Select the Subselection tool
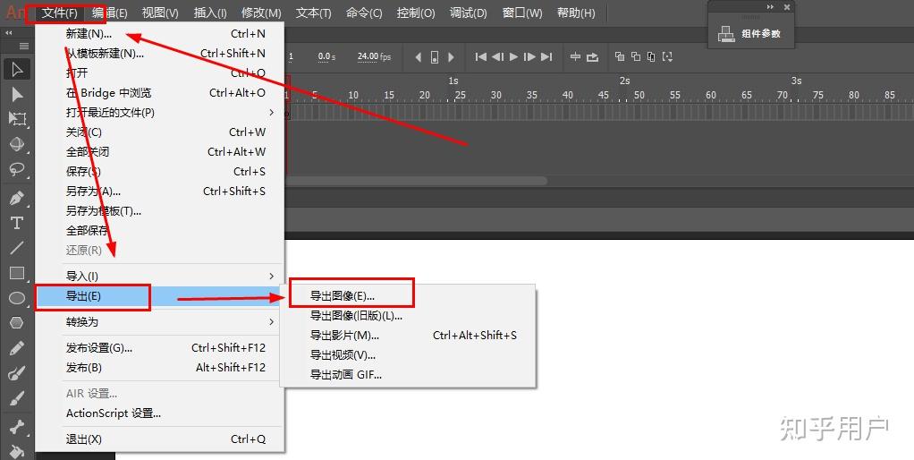This screenshot has width=914, height=460. pyautogui.click(x=17, y=95)
